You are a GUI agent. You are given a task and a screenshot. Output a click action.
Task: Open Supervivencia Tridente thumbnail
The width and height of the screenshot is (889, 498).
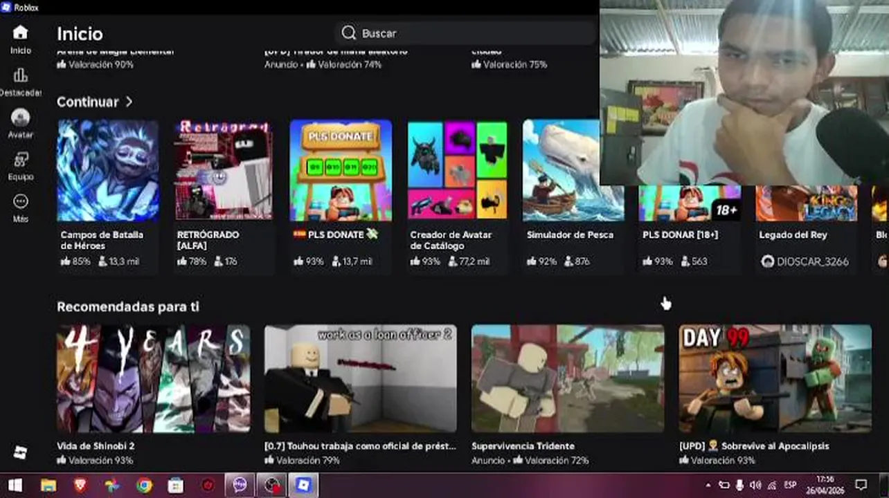pyautogui.click(x=568, y=378)
